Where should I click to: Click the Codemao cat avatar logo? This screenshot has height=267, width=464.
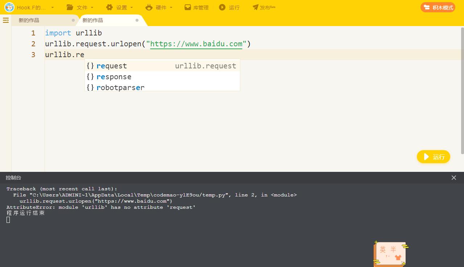pos(9,7)
